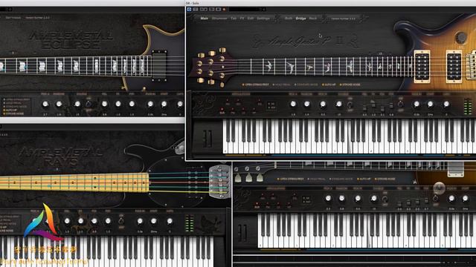
Task: Click the green level meter in the Solo window
Action: pos(468,106)
